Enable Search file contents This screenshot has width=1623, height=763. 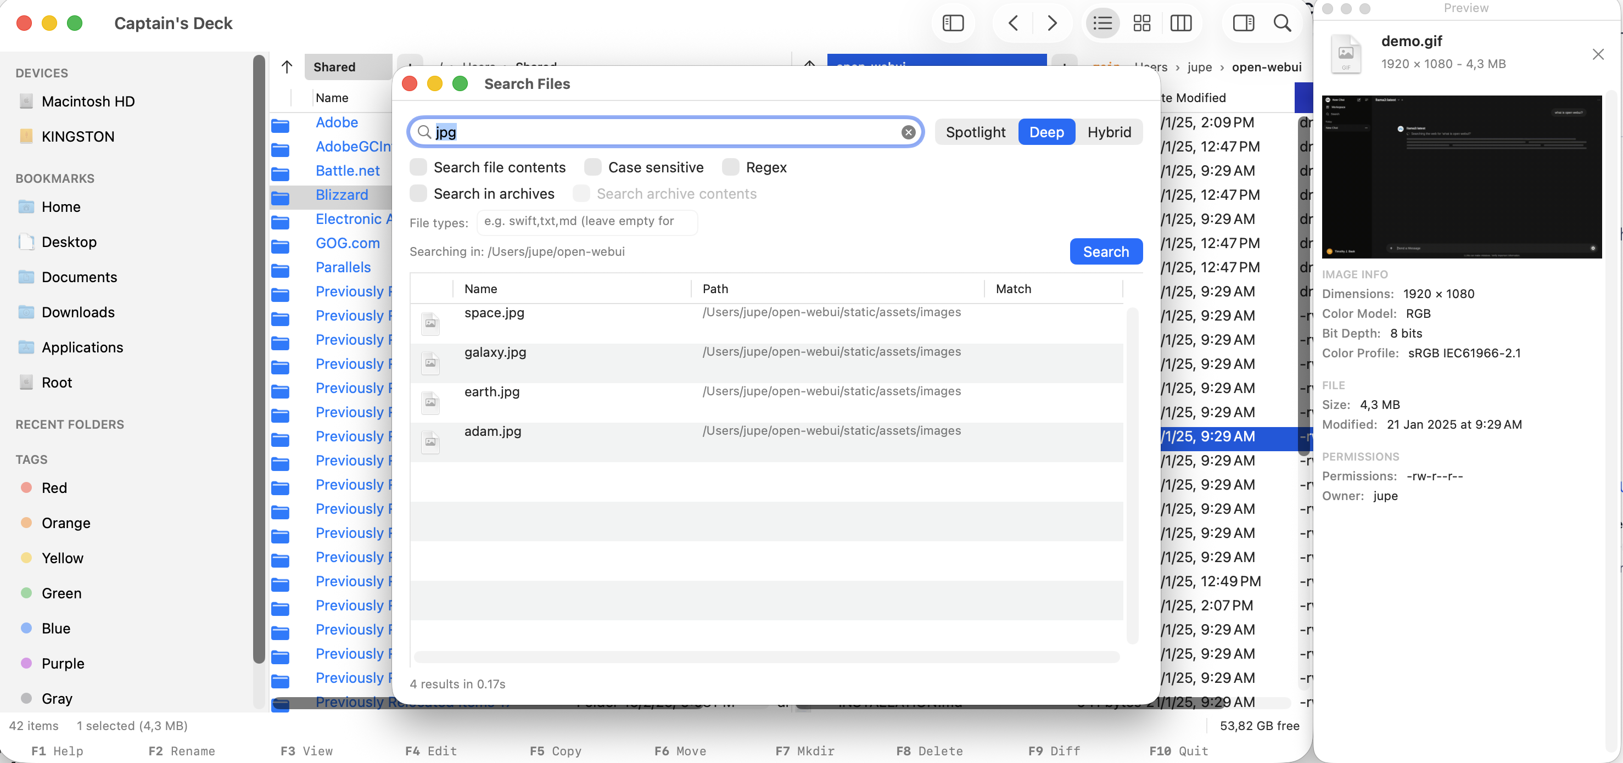click(418, 167)
